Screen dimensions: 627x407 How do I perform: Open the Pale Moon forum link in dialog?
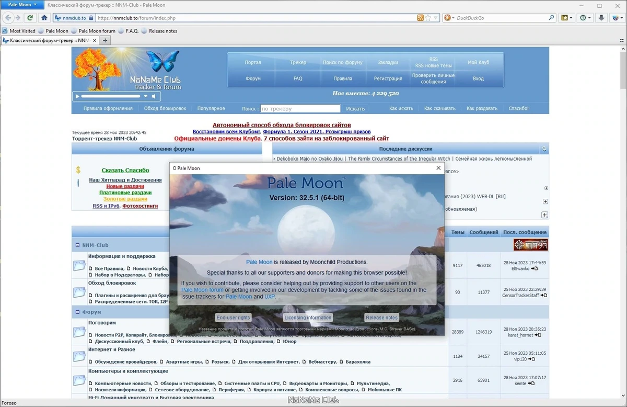click(x=202, y=290)
